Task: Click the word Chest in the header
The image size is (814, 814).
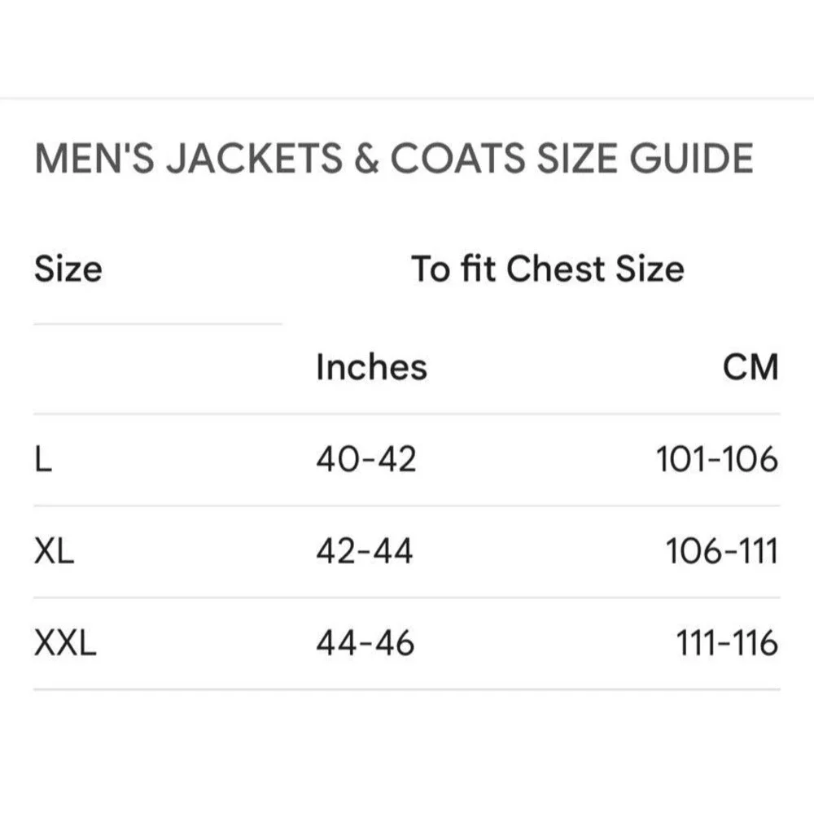Action: coord(555,269)
